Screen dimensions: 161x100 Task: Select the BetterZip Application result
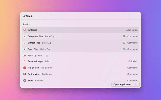coord(80,30)
